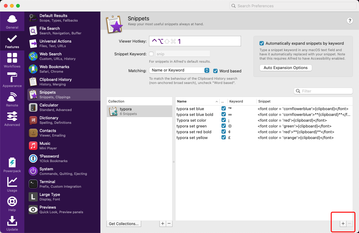This screenshot has height=233, width=359.
Task: Add a new snippet with plus button
Action: pos(343,224)
